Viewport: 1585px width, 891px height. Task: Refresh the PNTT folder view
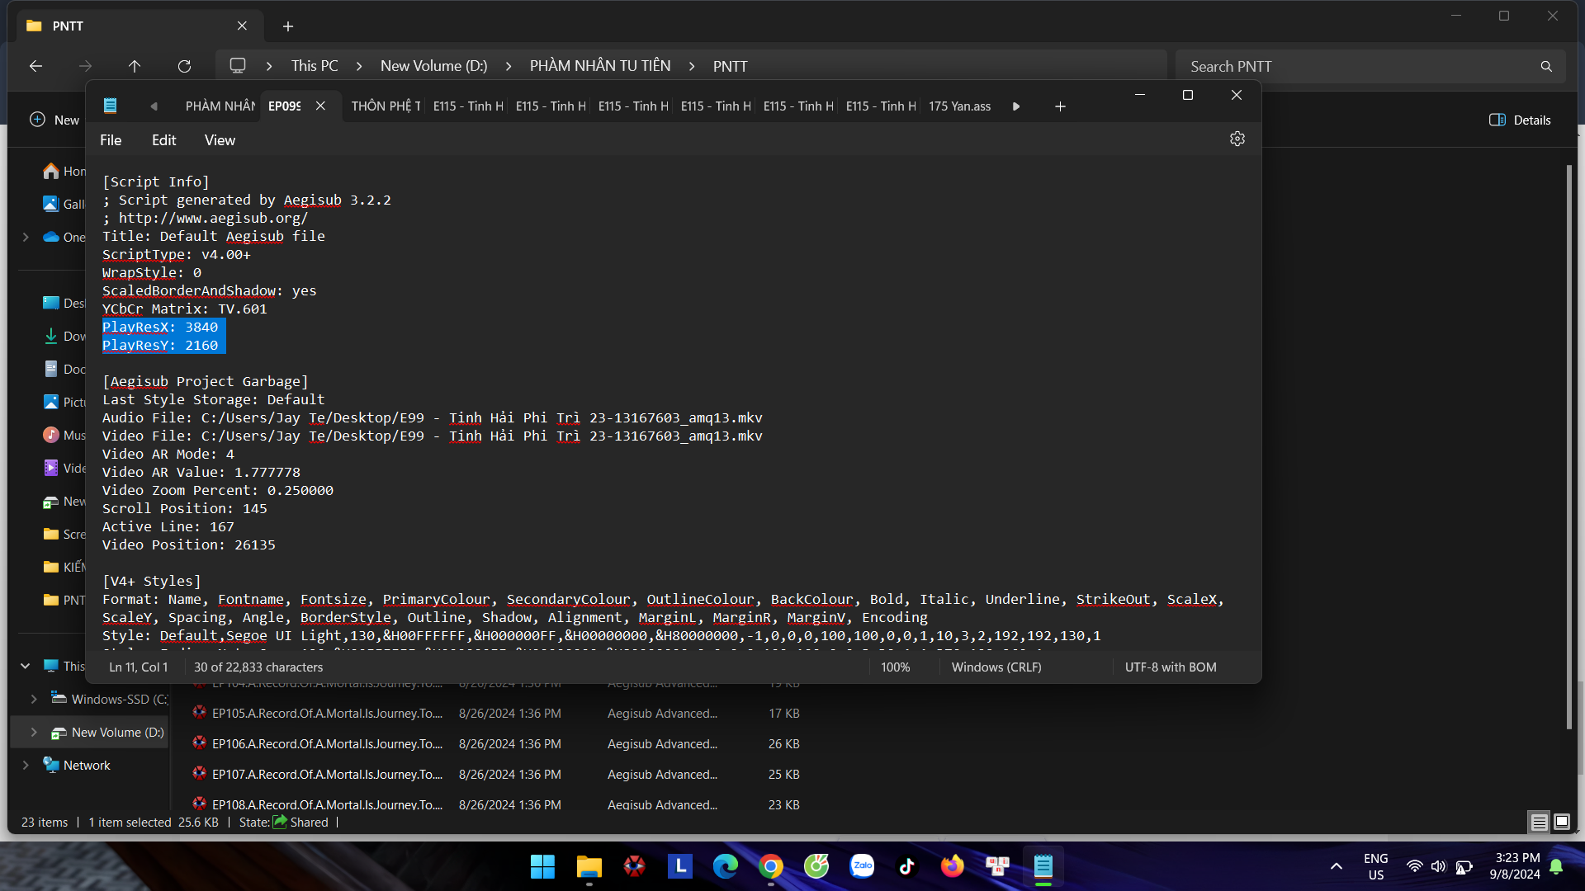point(184,66)
